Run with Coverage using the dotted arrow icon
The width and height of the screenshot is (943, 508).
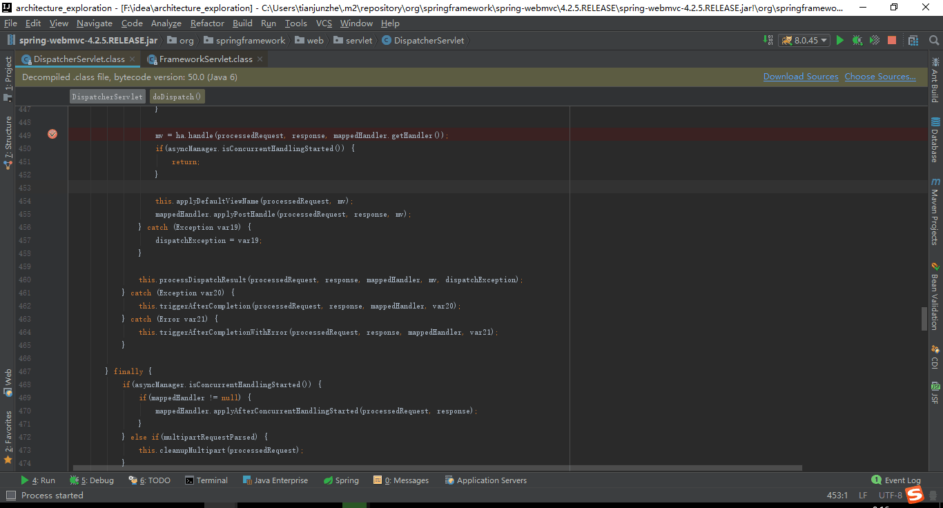click(874, 41)
